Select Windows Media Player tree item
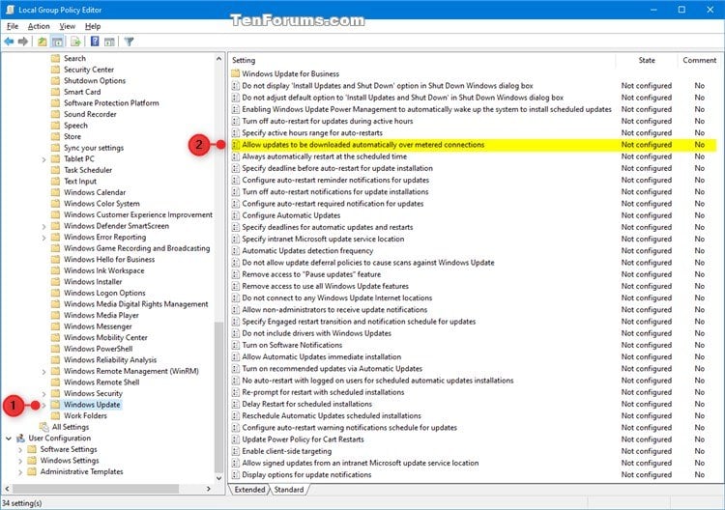Viewport: 725px width, 510px height. (x=101, y=315)
